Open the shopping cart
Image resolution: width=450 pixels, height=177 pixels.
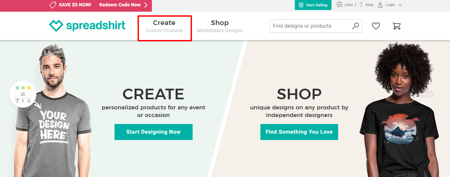(397, 26)
